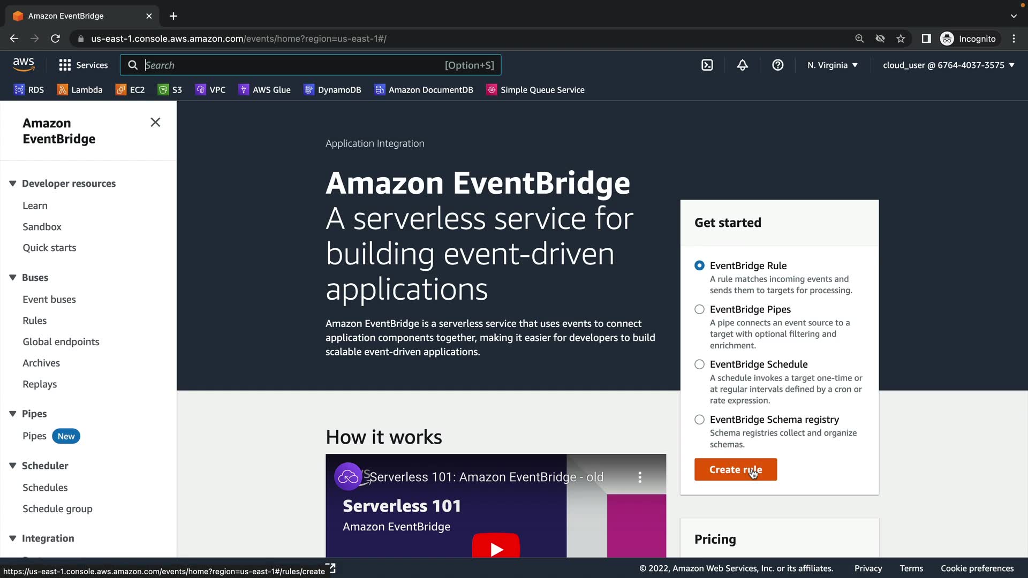This screenshot has width=1028, height=578.
Task: Open the DynamoDB shortcut in favorites bar
Action: pyautogui.click(x=332, y=90)
